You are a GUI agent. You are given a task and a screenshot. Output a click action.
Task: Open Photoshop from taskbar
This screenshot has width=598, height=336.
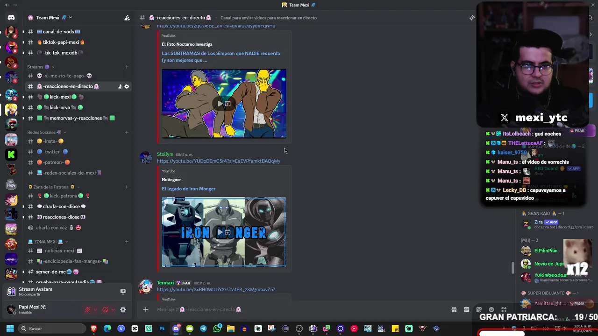pos(162,329)
